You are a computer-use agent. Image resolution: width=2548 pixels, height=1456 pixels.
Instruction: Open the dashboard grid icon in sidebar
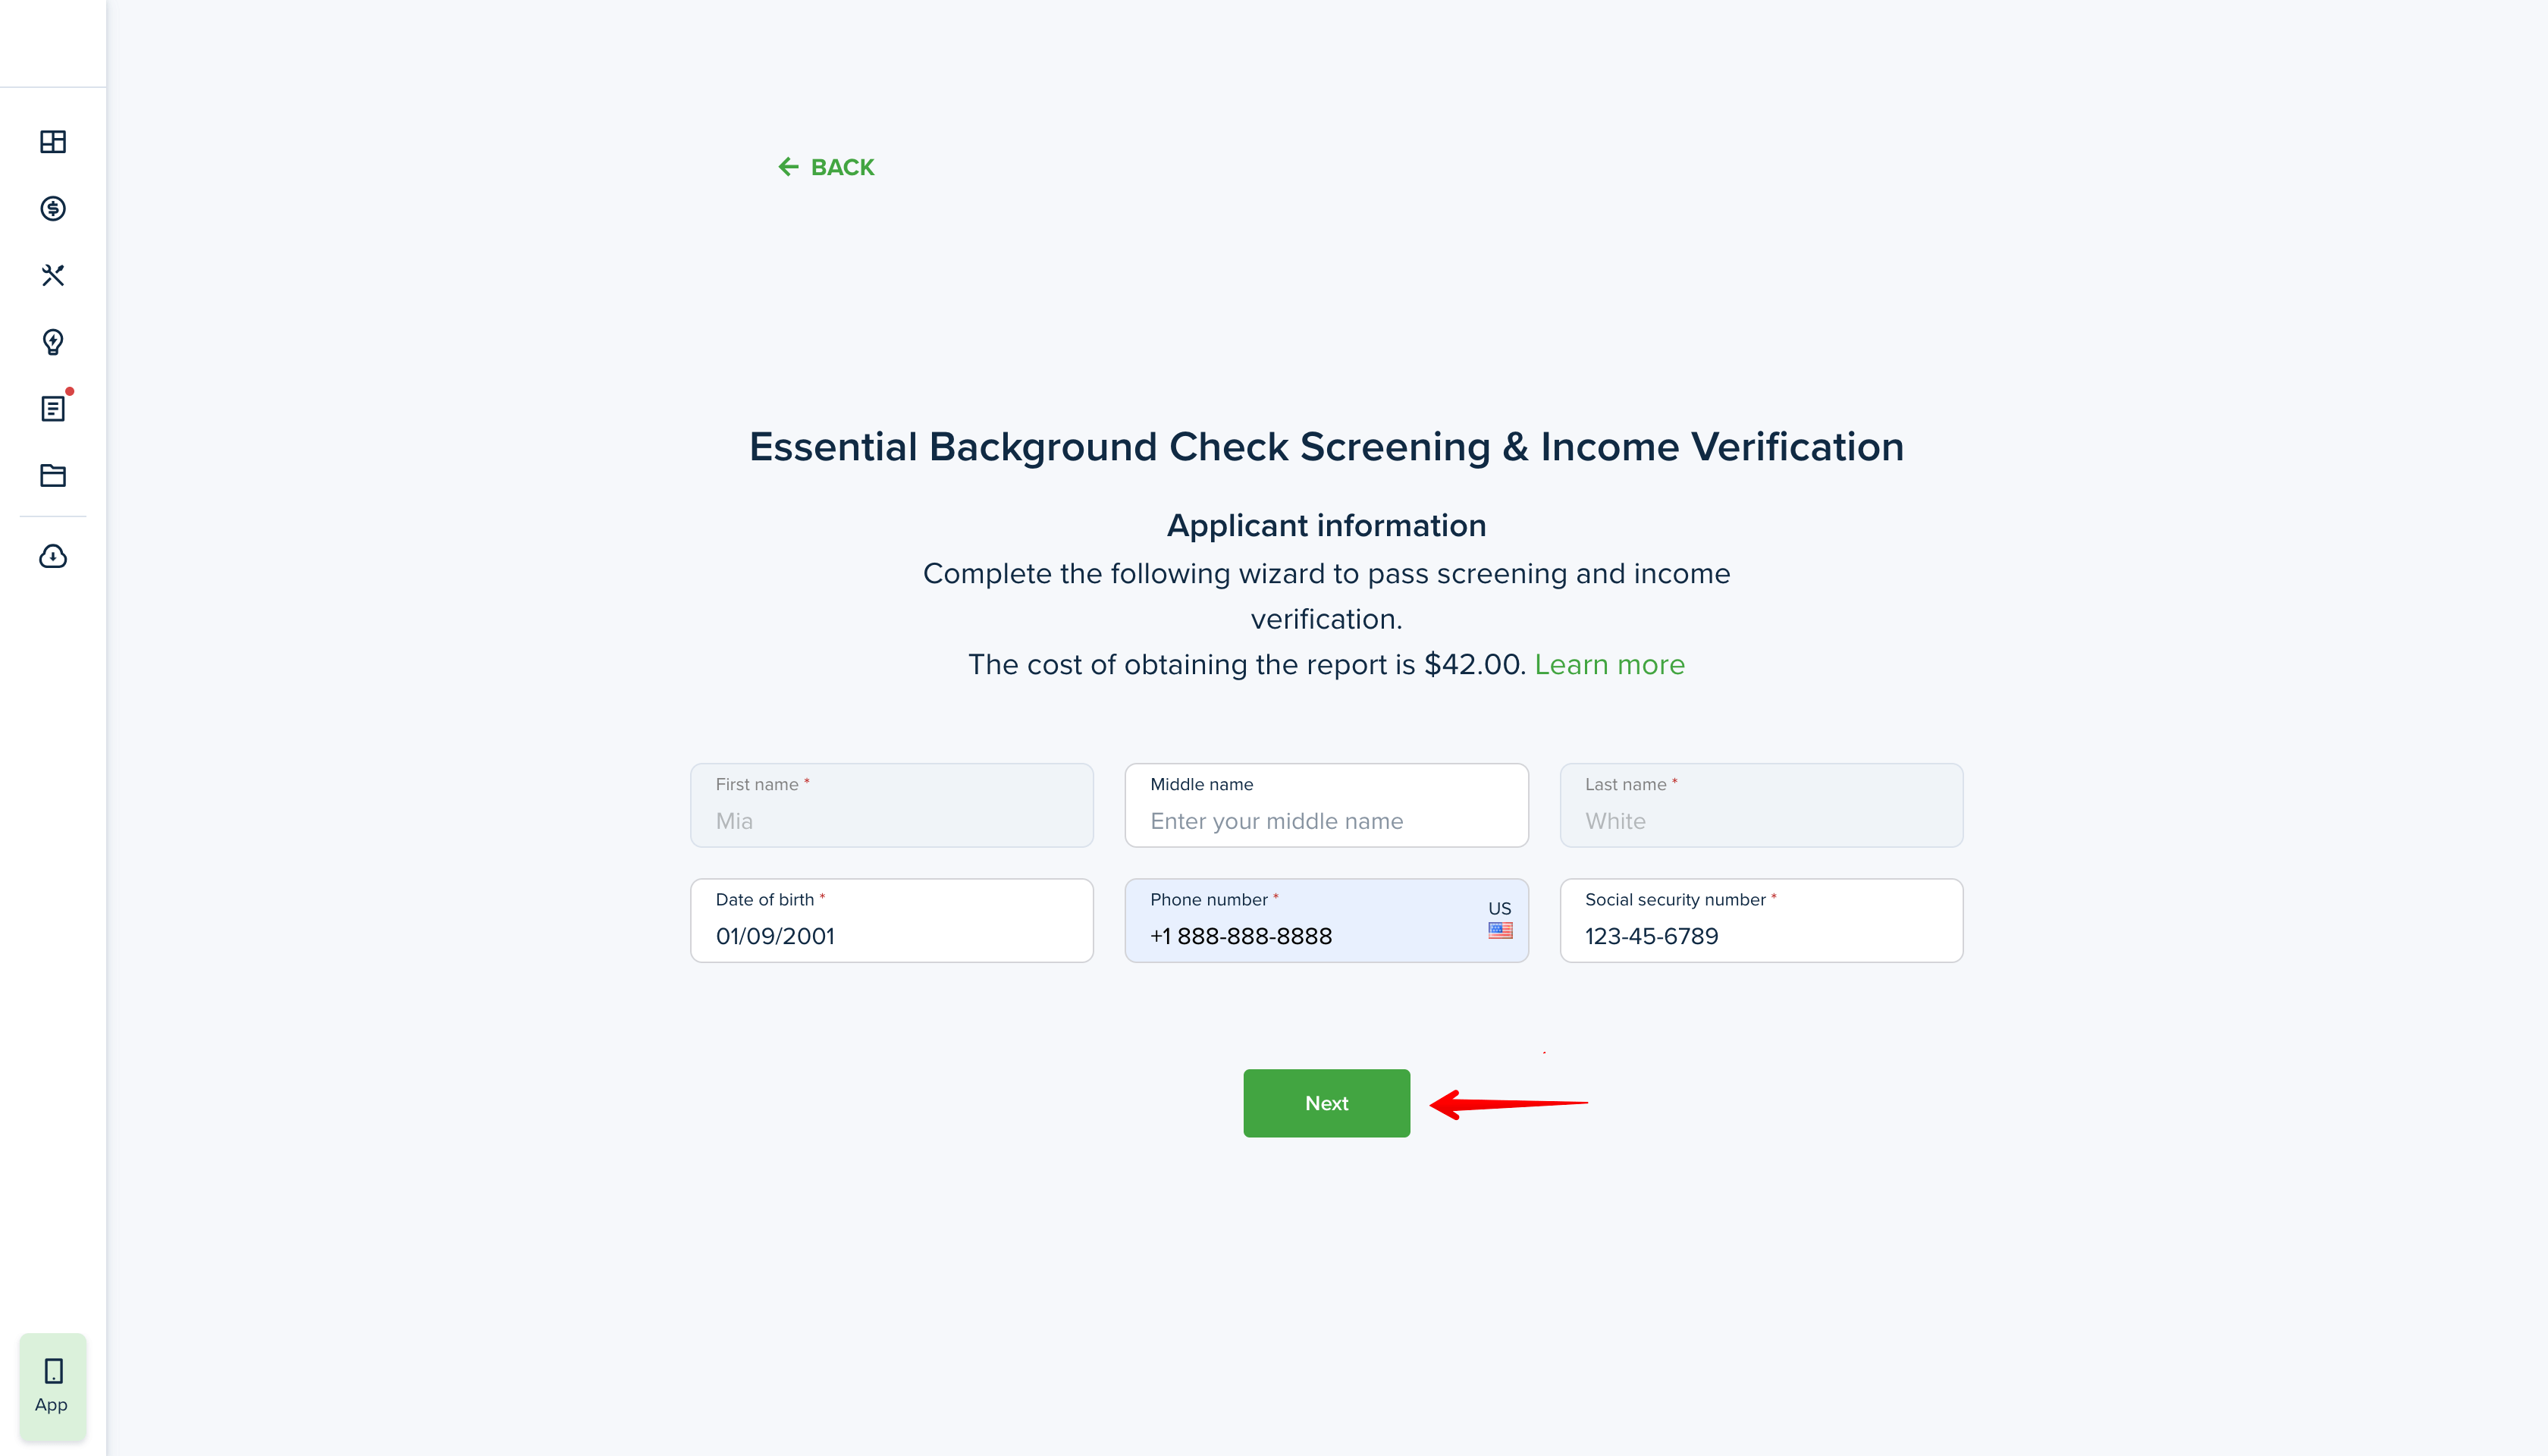click(x=53, y=142)
